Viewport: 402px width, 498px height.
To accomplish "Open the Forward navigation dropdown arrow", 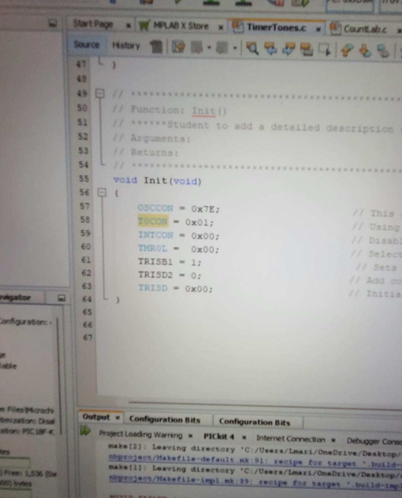I will [234, 49].
